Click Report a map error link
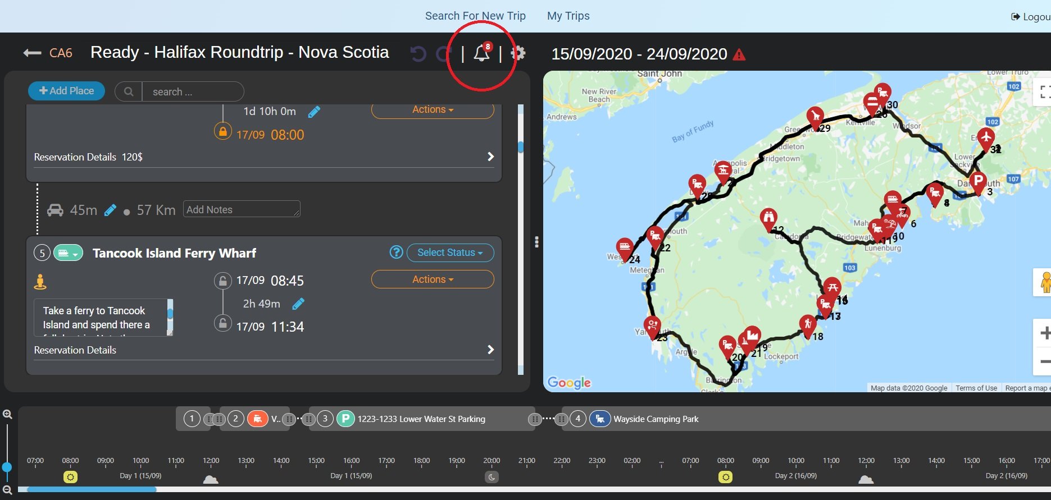 [x=1027, y=388]
